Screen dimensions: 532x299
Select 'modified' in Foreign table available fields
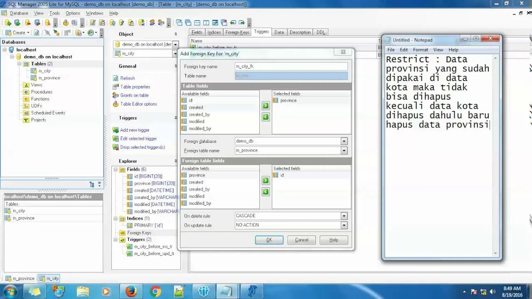pos(196,196)
